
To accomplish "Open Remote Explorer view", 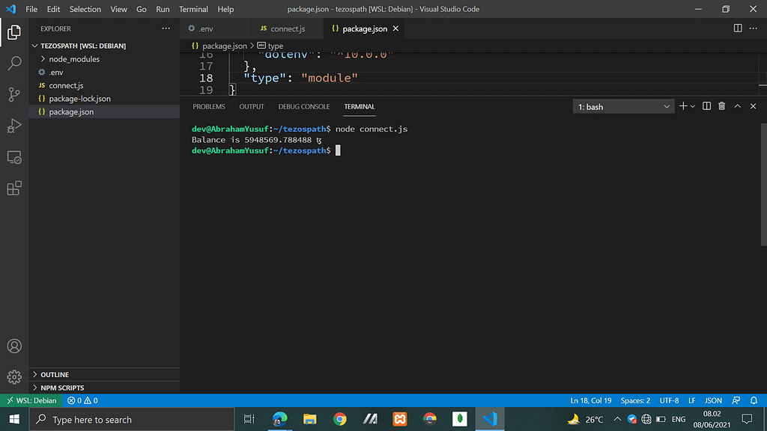I will pyautogui.click(x=14, y=157).
